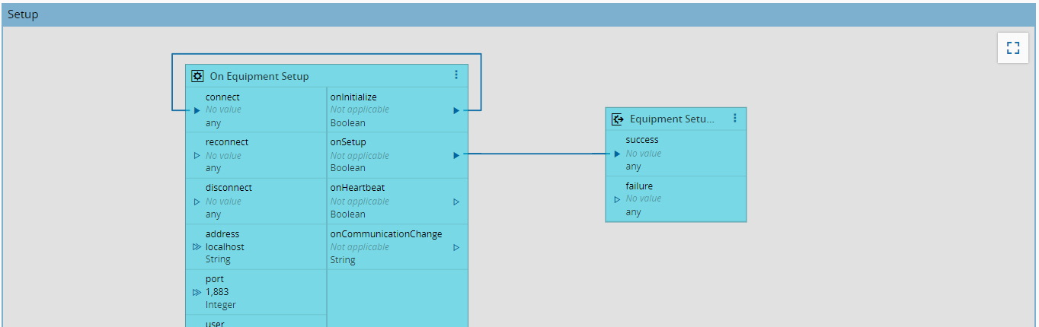Click the fit-to-screen icon in canvas corner

[x=1012, y=49]
